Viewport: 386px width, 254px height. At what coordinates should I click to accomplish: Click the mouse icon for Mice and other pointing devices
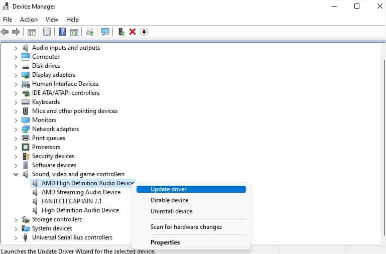pos(26,111)
